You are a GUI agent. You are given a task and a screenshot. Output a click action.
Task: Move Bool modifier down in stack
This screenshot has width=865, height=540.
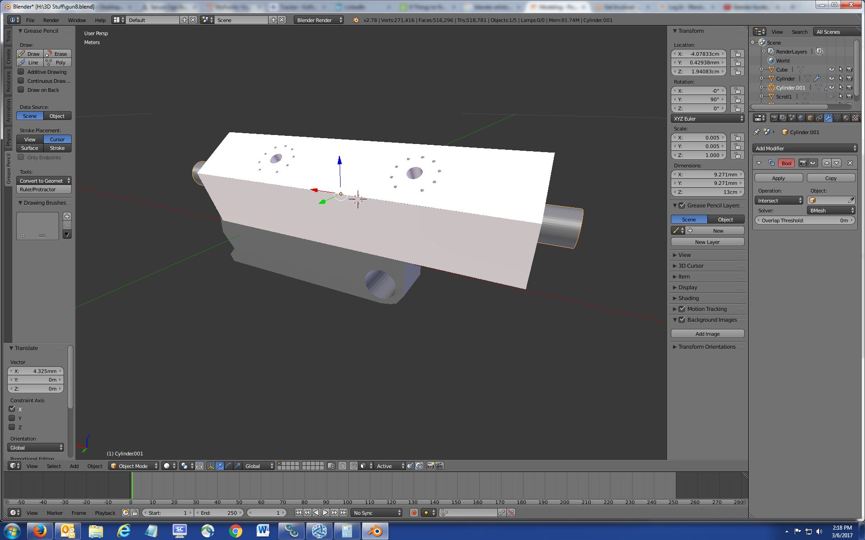(837, 163)
